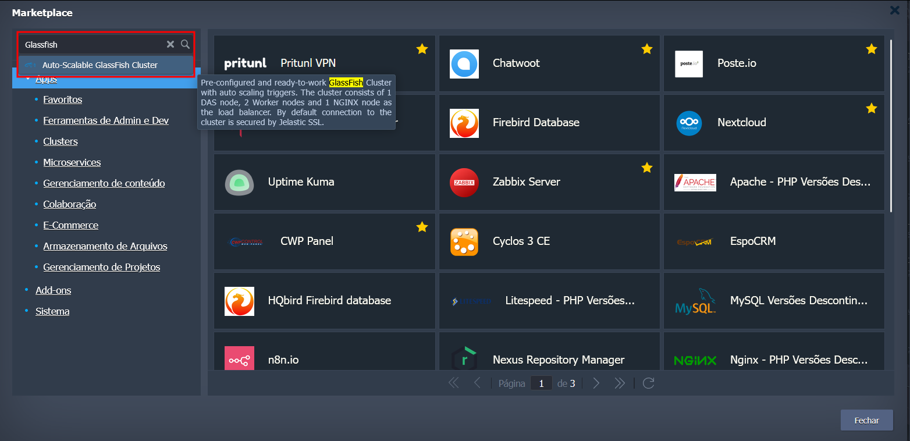Open Gerenciamento de Projetos category

[x=102, y=267]
